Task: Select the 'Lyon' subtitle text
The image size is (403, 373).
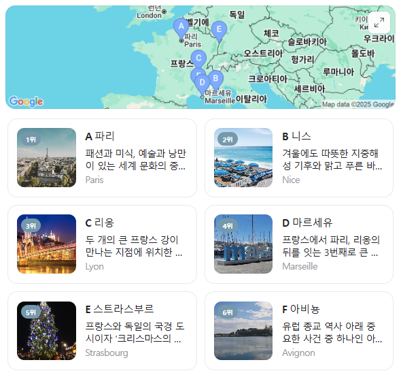Action: point(94,267)
